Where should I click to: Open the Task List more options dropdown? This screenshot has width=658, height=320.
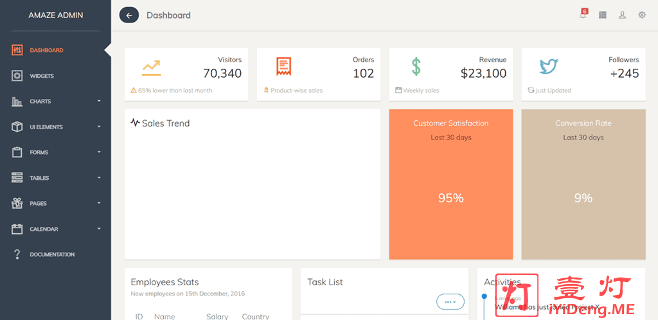coord(450,301)
